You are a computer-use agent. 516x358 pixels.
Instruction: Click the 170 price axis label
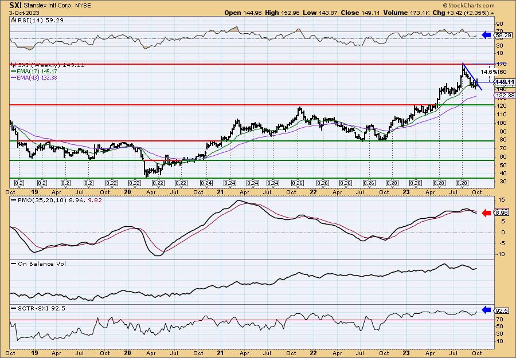tap(502, 64)
